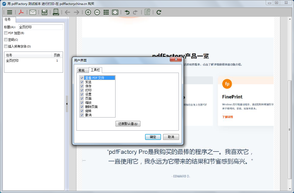Click the save floppy disk icon
294x193 pixels.
[44, 12]
